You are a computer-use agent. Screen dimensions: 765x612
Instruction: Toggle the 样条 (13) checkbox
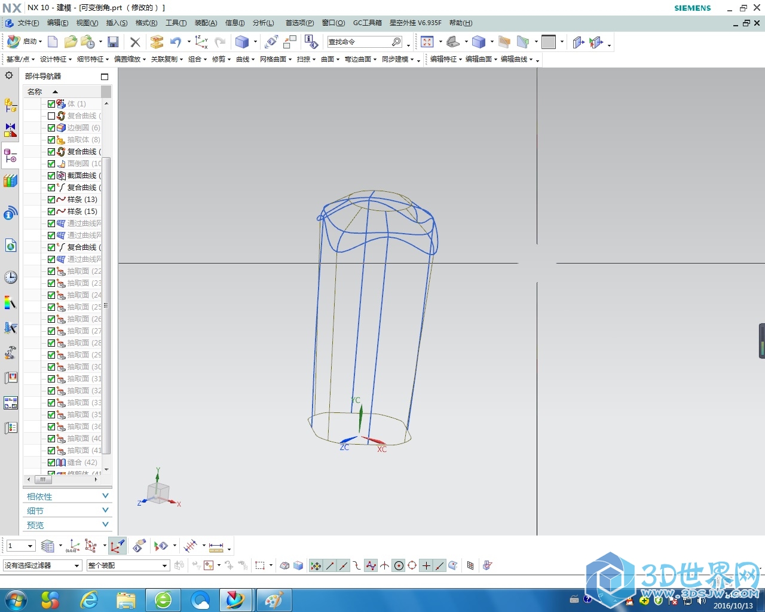tap(51, 200)
